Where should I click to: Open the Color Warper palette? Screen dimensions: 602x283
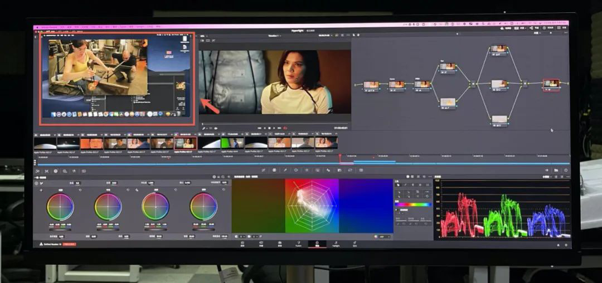coord(274,170)
